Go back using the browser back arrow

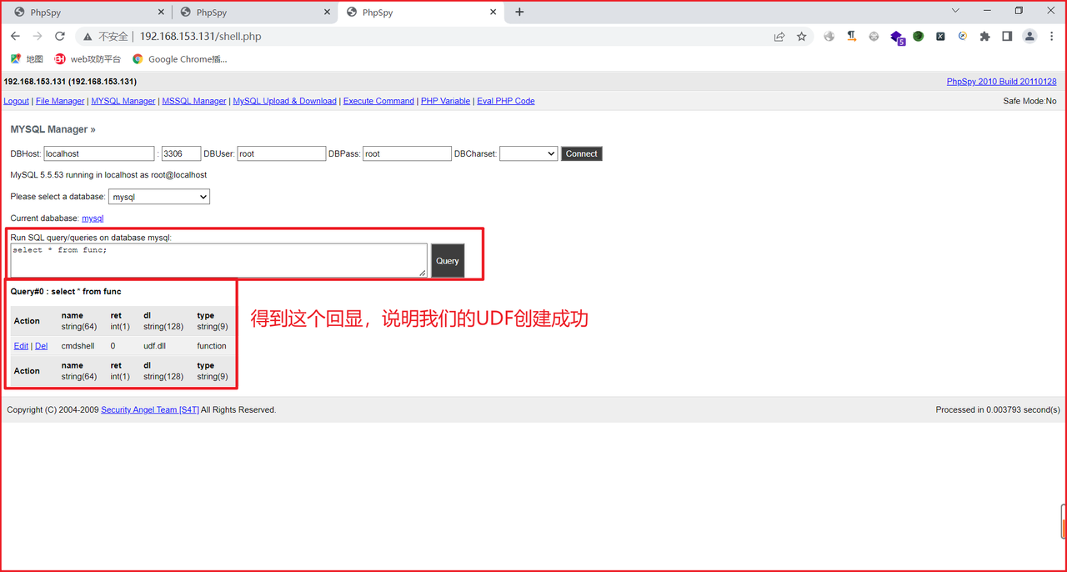(15, 37)
